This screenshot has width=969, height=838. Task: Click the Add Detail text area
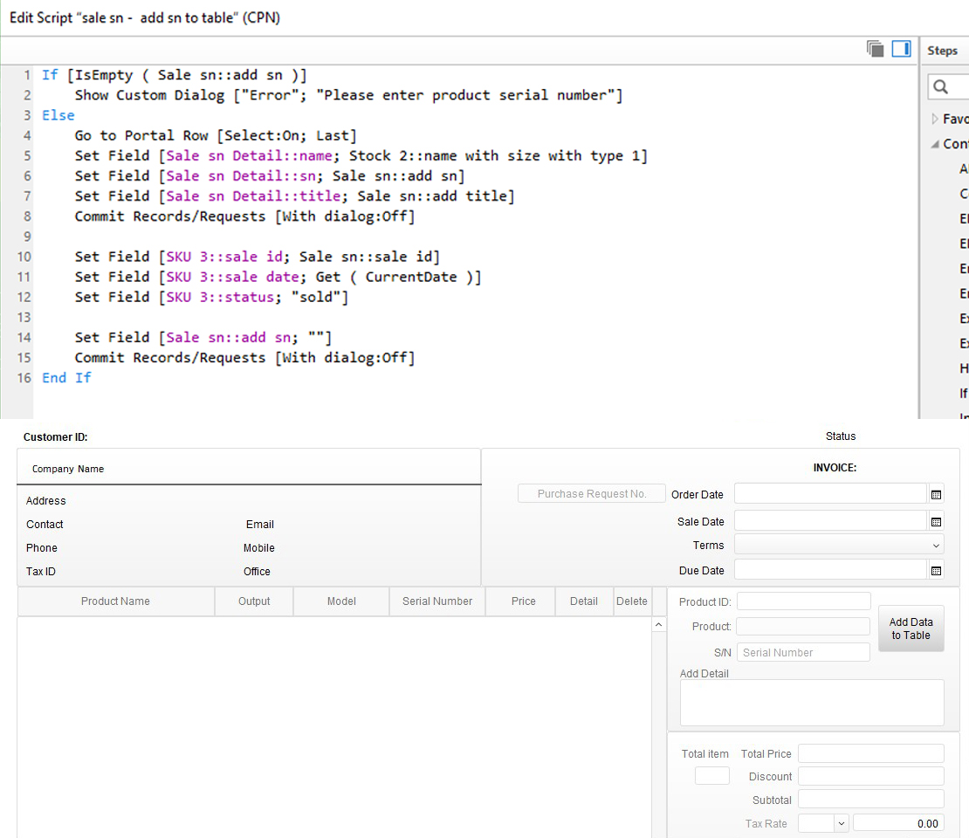tap(812, 703)
